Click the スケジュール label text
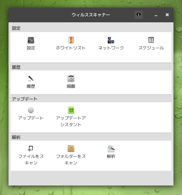Image resolution: width=182 pixels, height=195 pixels. tap(151, 48)
